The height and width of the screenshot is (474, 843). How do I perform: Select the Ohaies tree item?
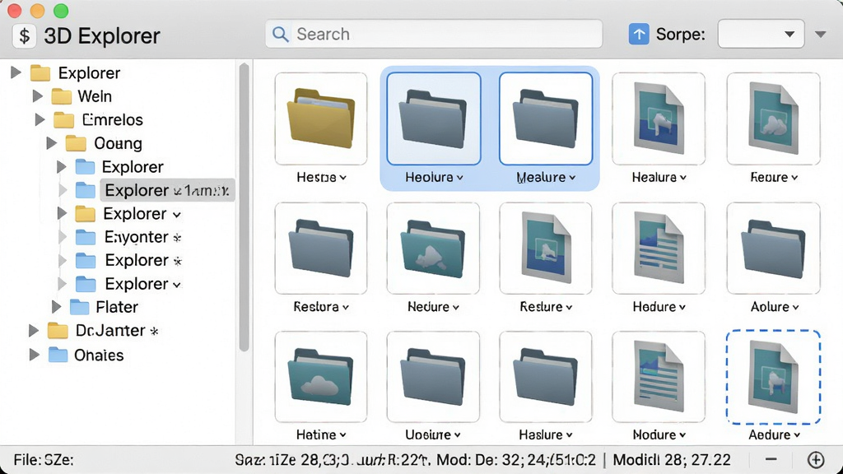click(x=99, y=355)
